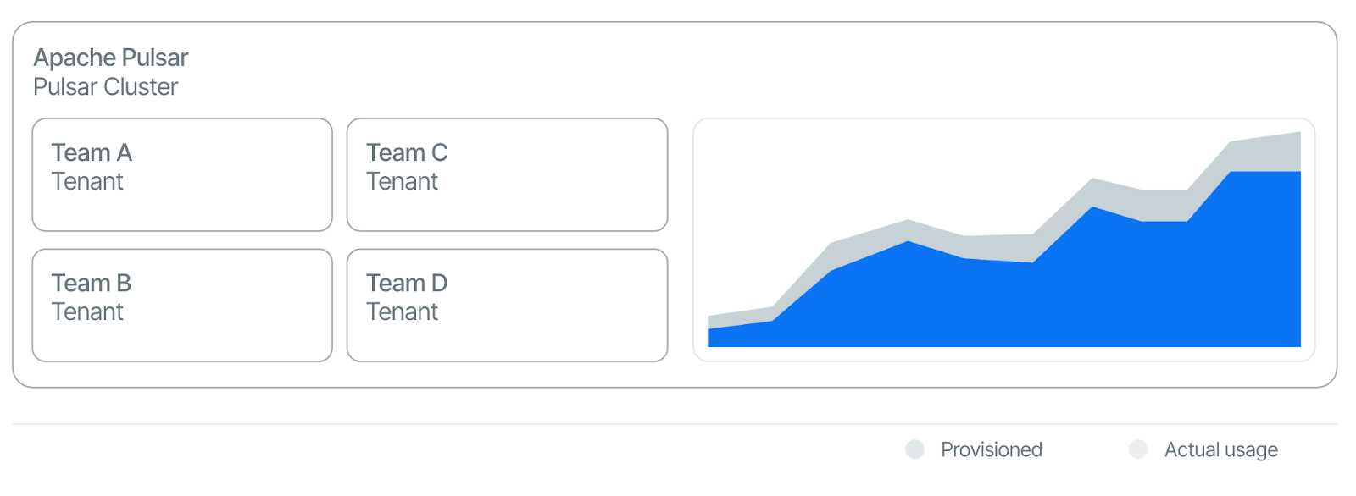The height and width of the screenshot is (496, 1356).
Task: Click the Provisioned legend dot
Action: (x=914, y=449)
